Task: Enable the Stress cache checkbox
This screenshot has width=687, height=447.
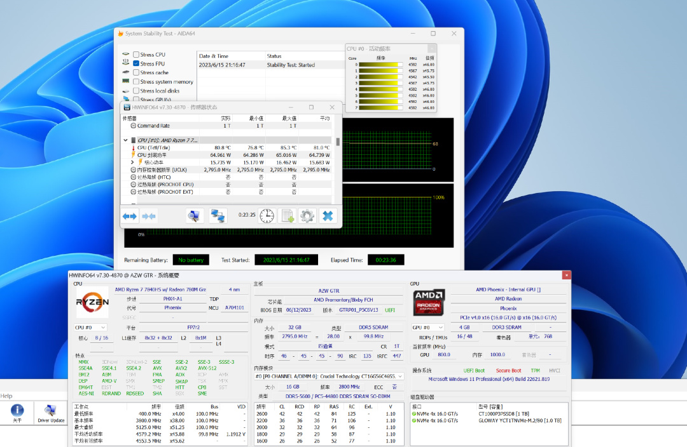Action: [x=136, y=72]
